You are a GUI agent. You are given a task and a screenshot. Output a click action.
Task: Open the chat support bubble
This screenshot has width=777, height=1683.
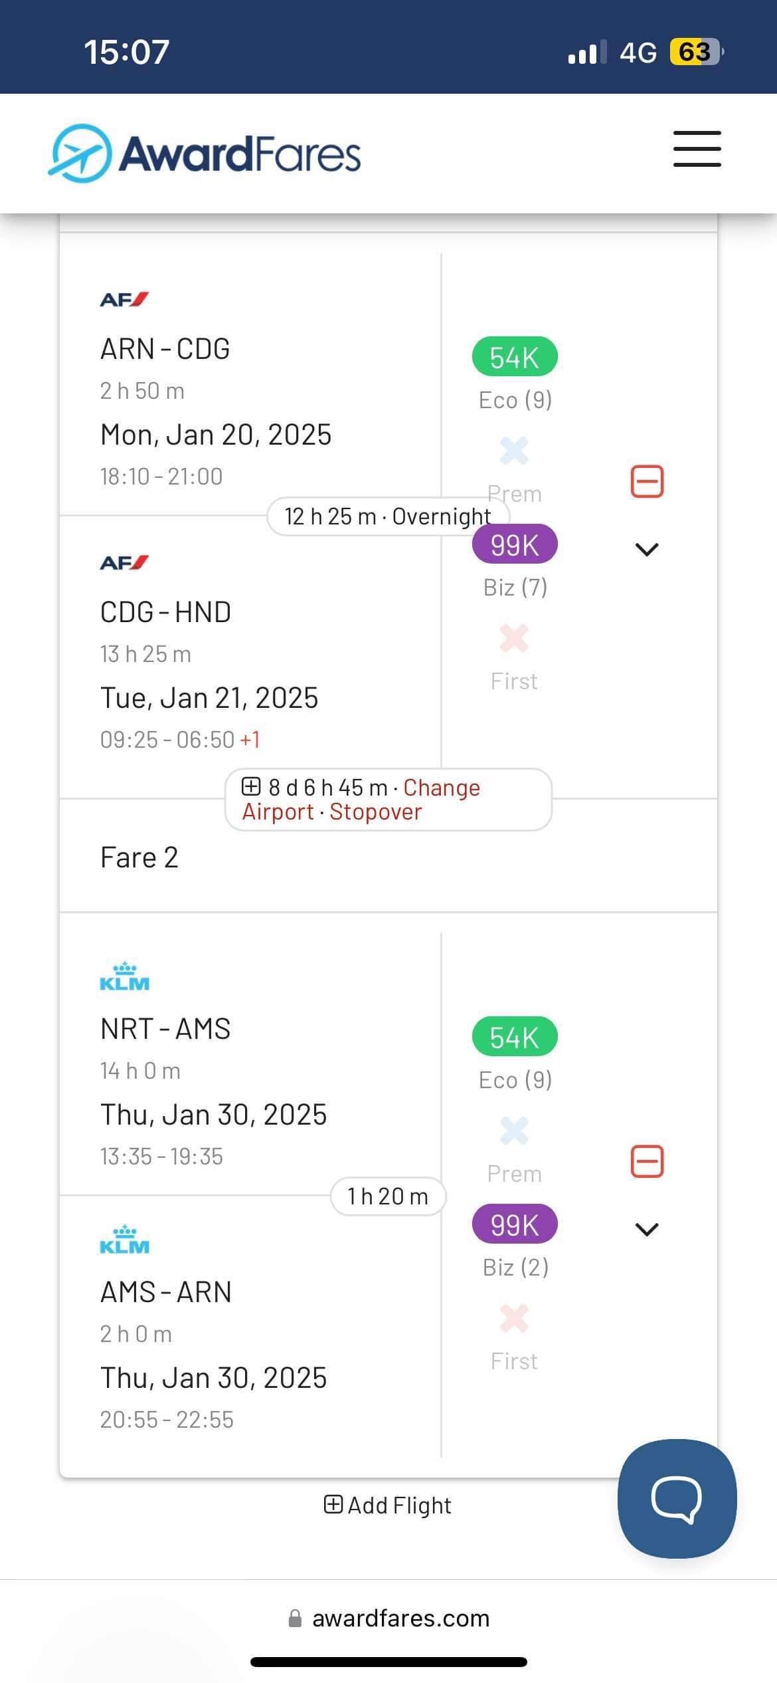(676, 1498)
